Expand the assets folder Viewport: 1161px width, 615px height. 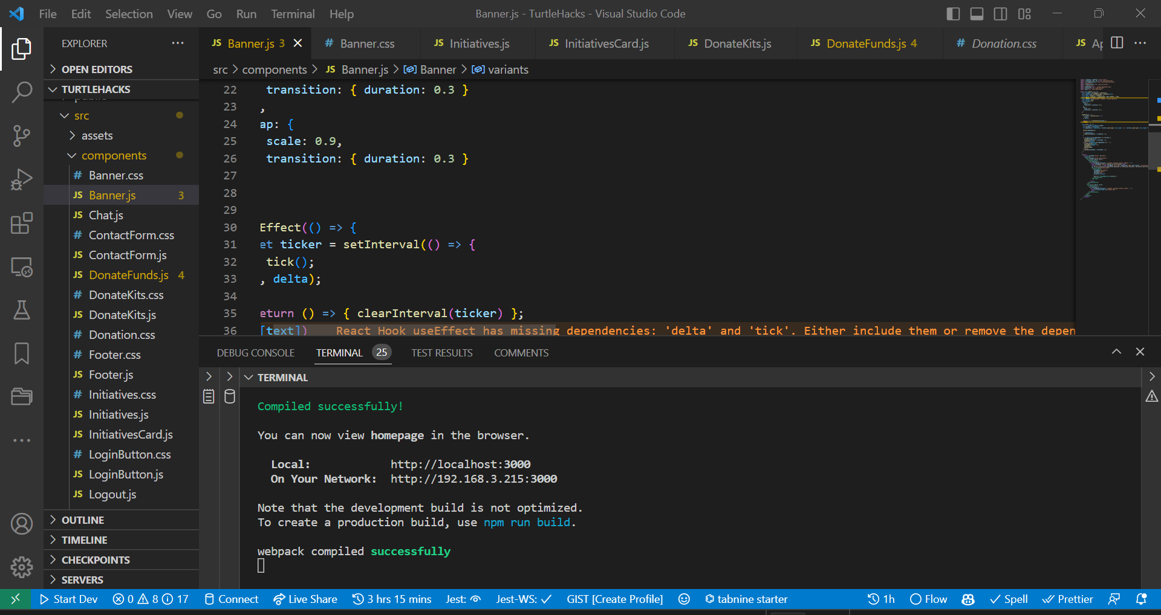97,136
